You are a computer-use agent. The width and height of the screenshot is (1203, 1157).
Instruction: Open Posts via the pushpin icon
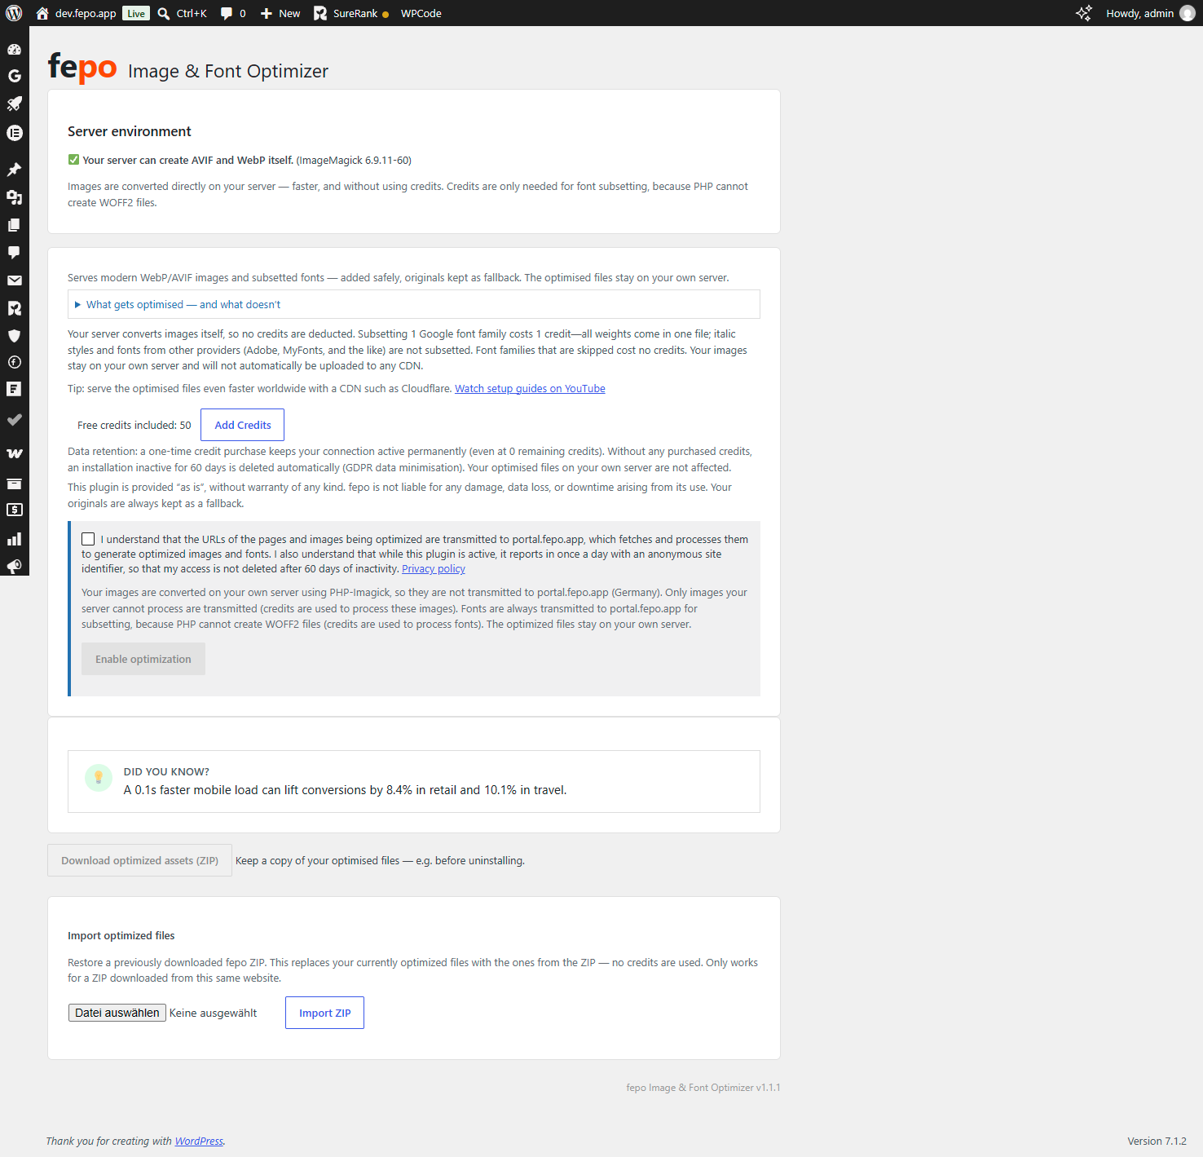tap(14, 170)
